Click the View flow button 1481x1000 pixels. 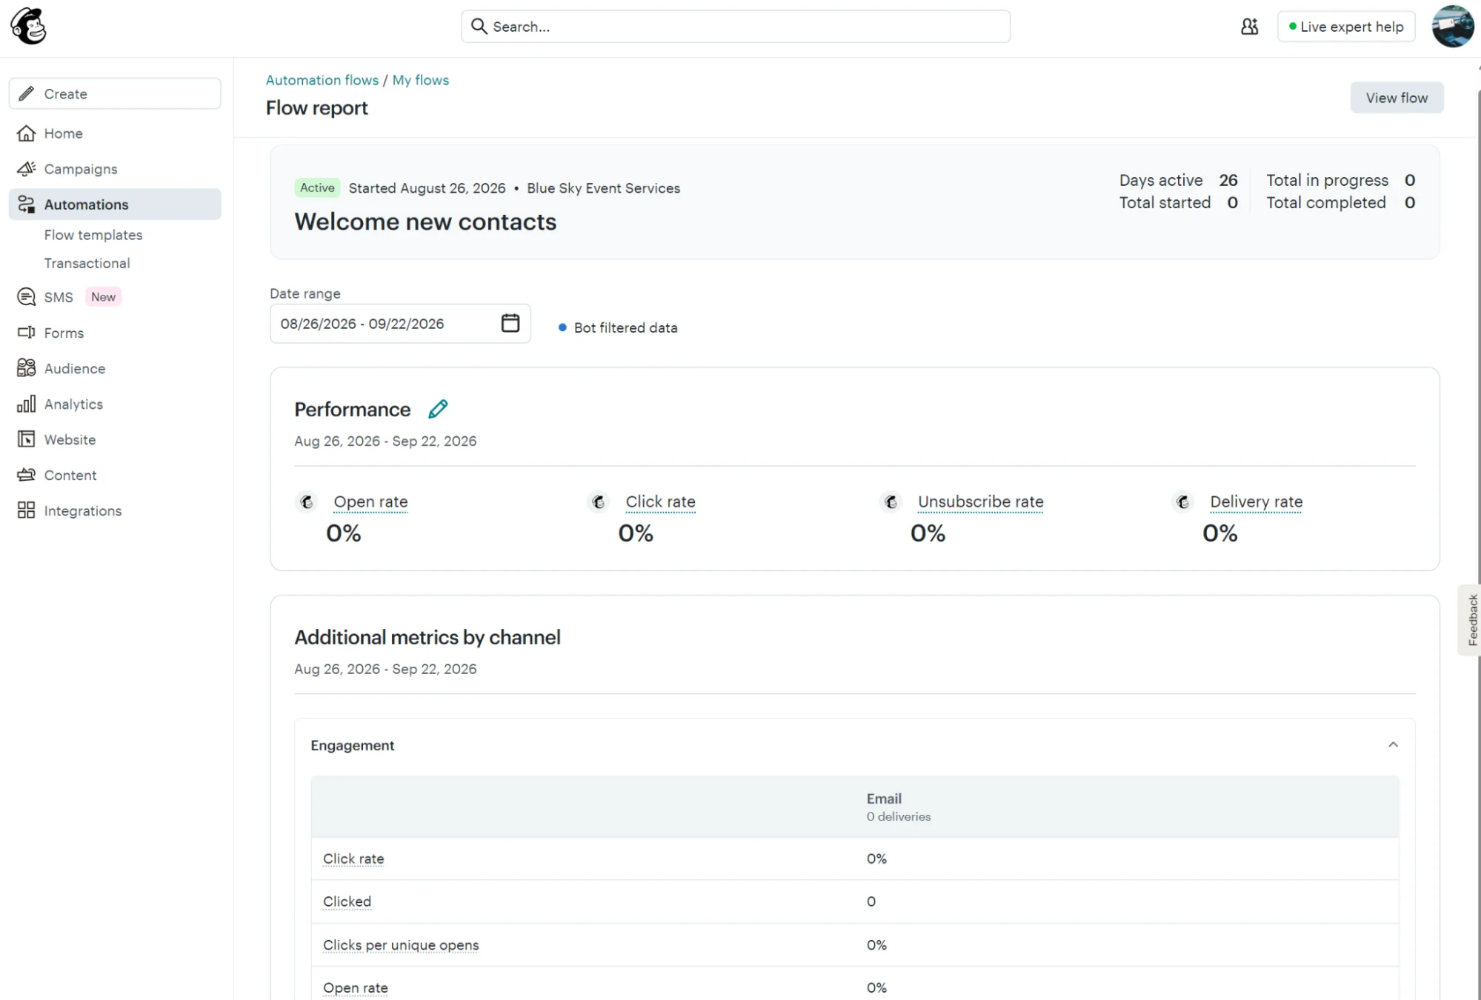1397,98
